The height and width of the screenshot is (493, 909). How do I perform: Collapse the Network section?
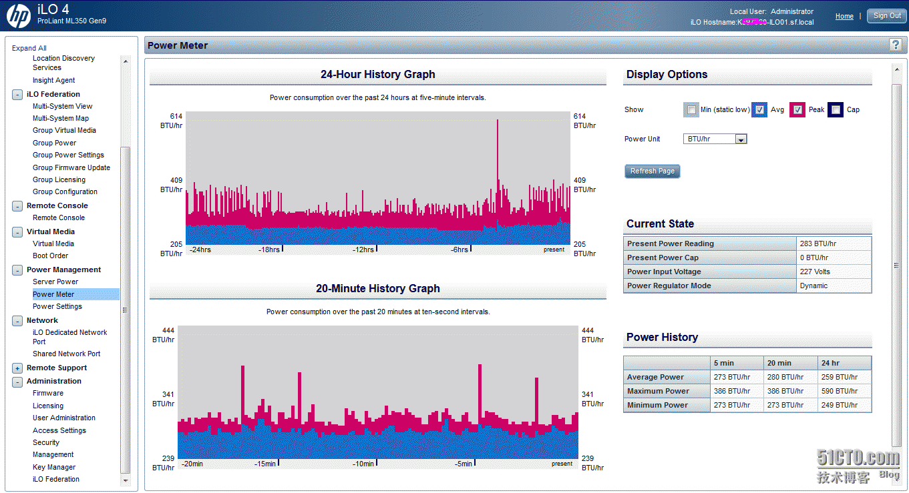(17, 321)
